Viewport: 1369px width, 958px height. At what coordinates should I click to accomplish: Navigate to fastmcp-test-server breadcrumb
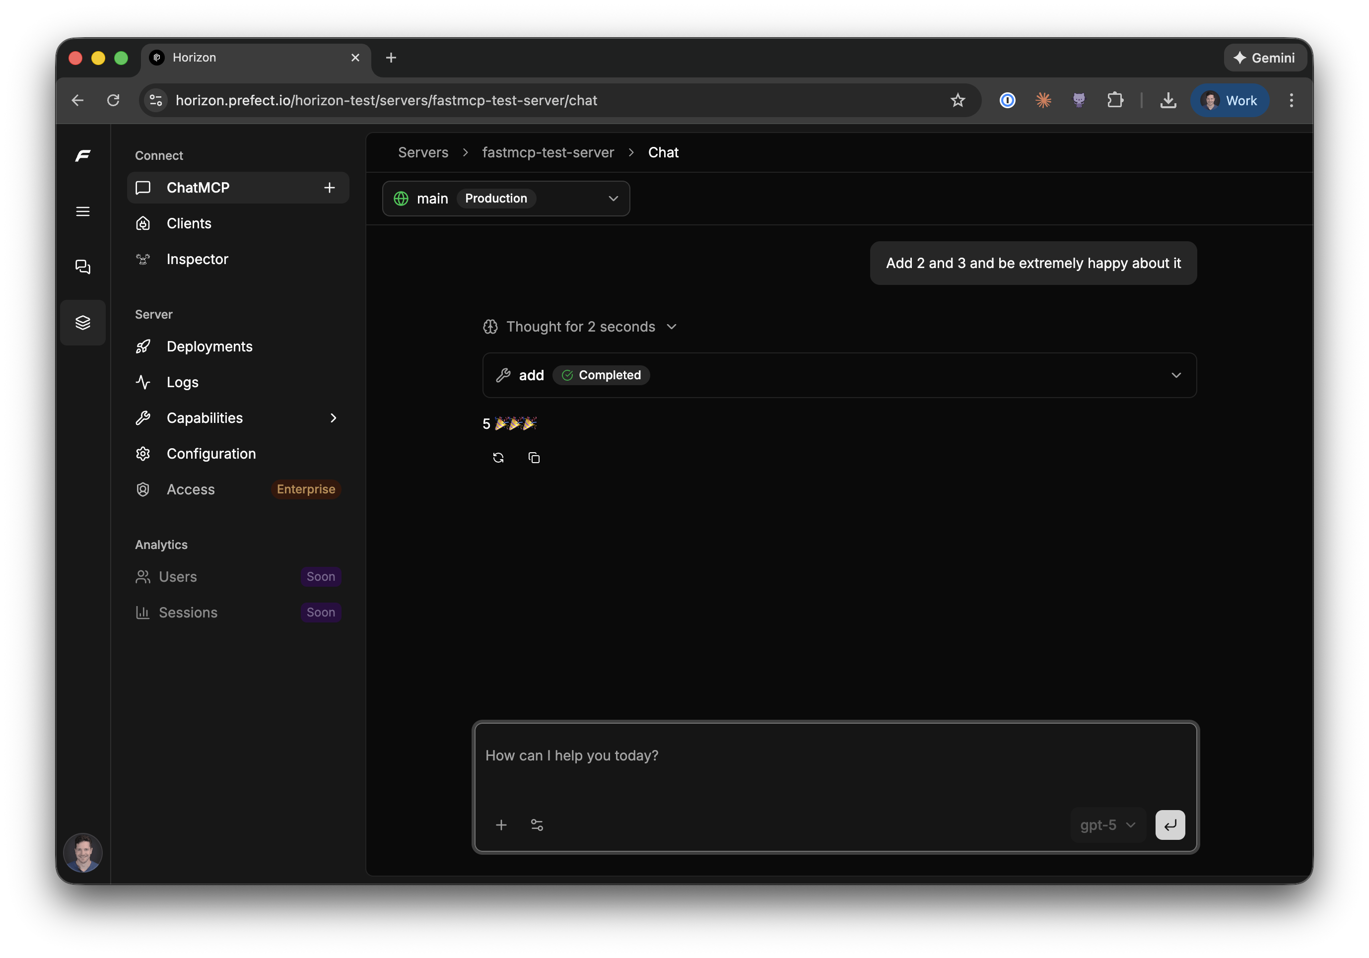pos(548,152)
